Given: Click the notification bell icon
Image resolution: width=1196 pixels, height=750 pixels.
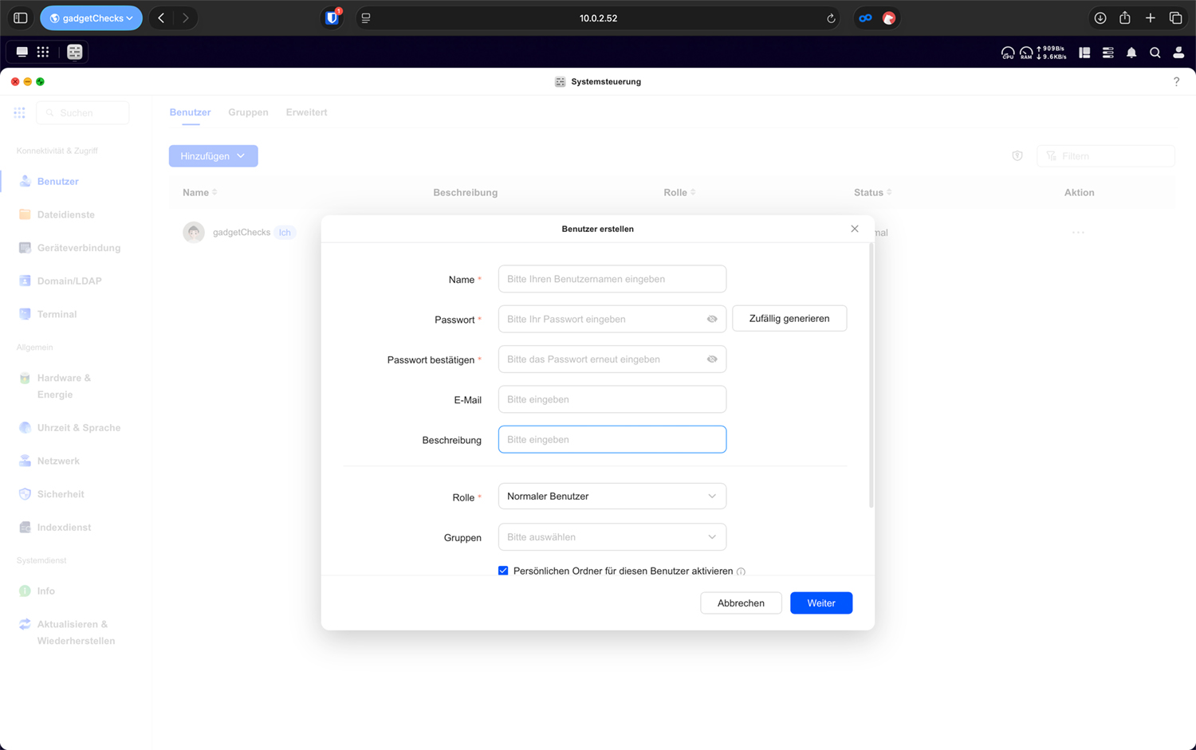Looking at the screenshot, I should (1131, 53).
